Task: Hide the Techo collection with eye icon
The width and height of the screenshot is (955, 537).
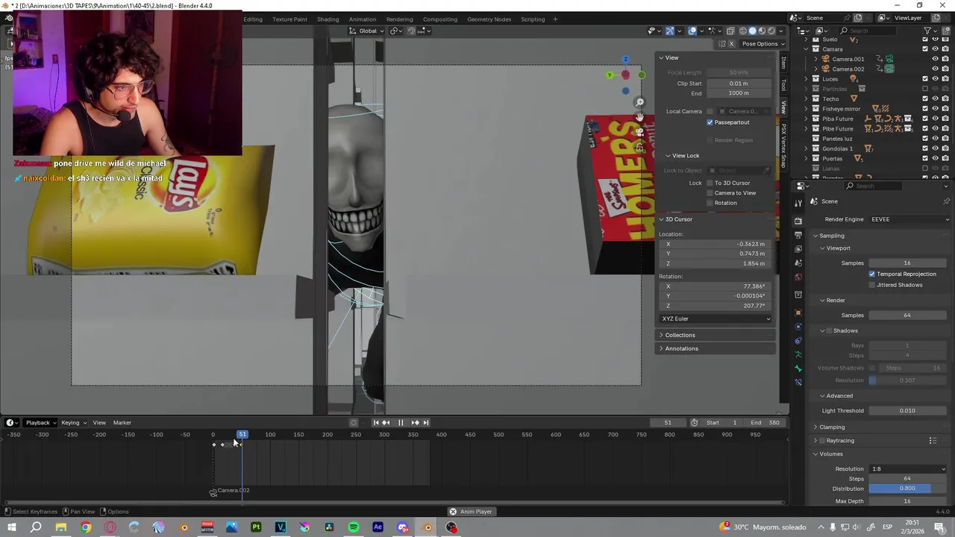Action: coord(935,98)
